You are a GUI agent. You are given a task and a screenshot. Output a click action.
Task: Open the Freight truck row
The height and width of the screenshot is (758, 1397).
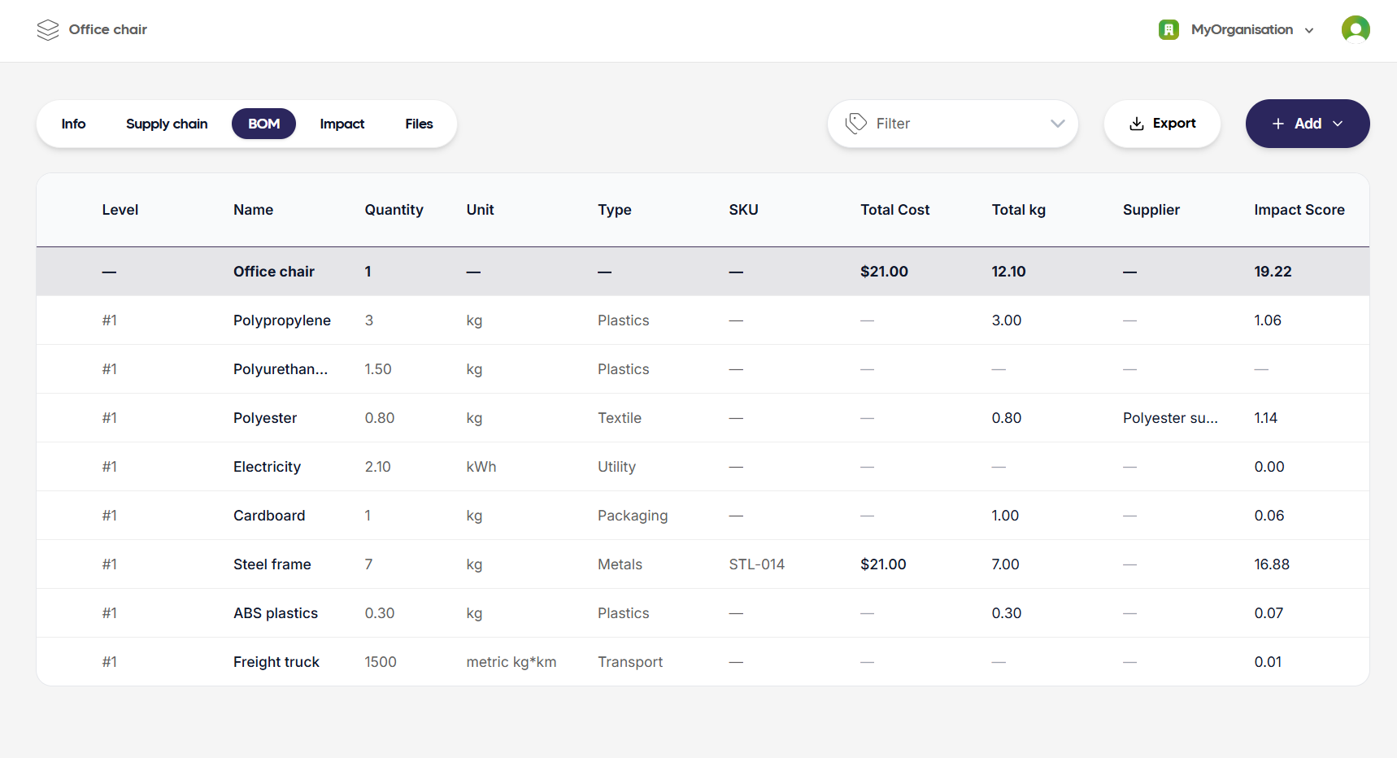tap(703, 662)
